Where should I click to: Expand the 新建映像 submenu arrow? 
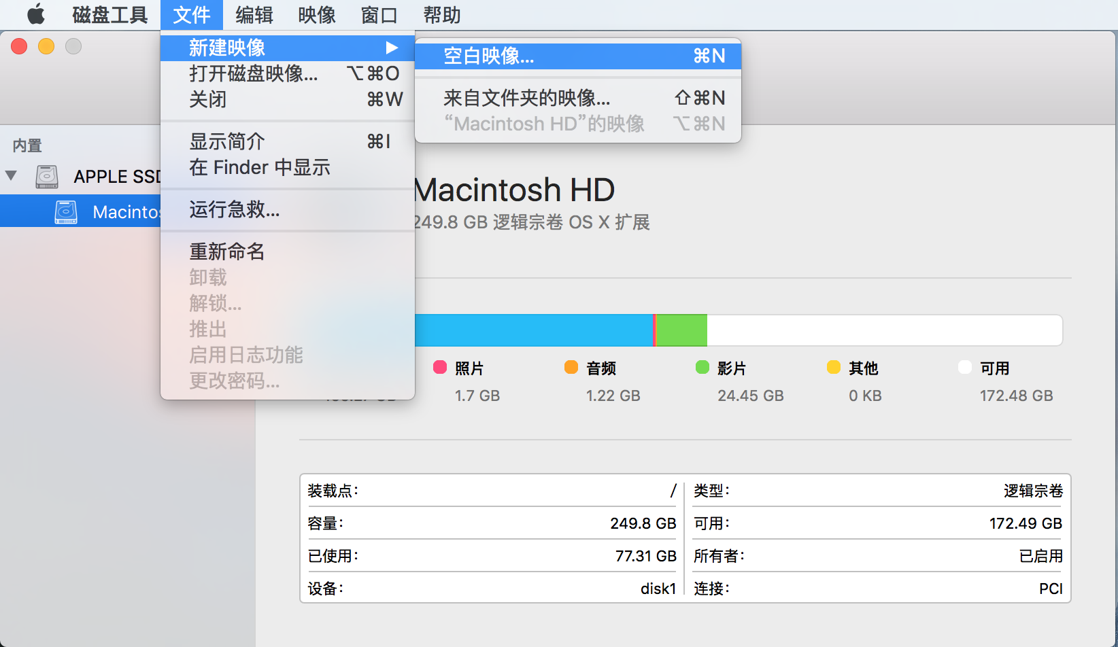(x=392, y=48)
